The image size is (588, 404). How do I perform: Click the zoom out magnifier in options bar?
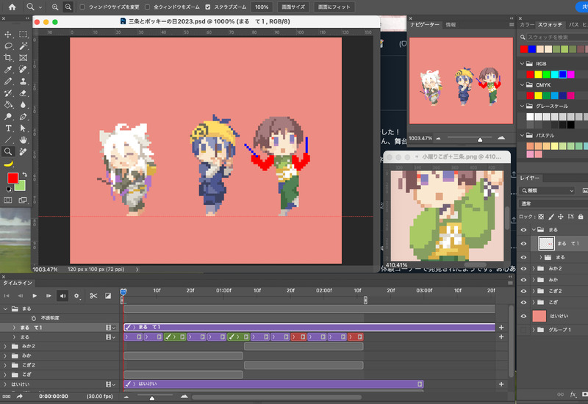[68, 7]
